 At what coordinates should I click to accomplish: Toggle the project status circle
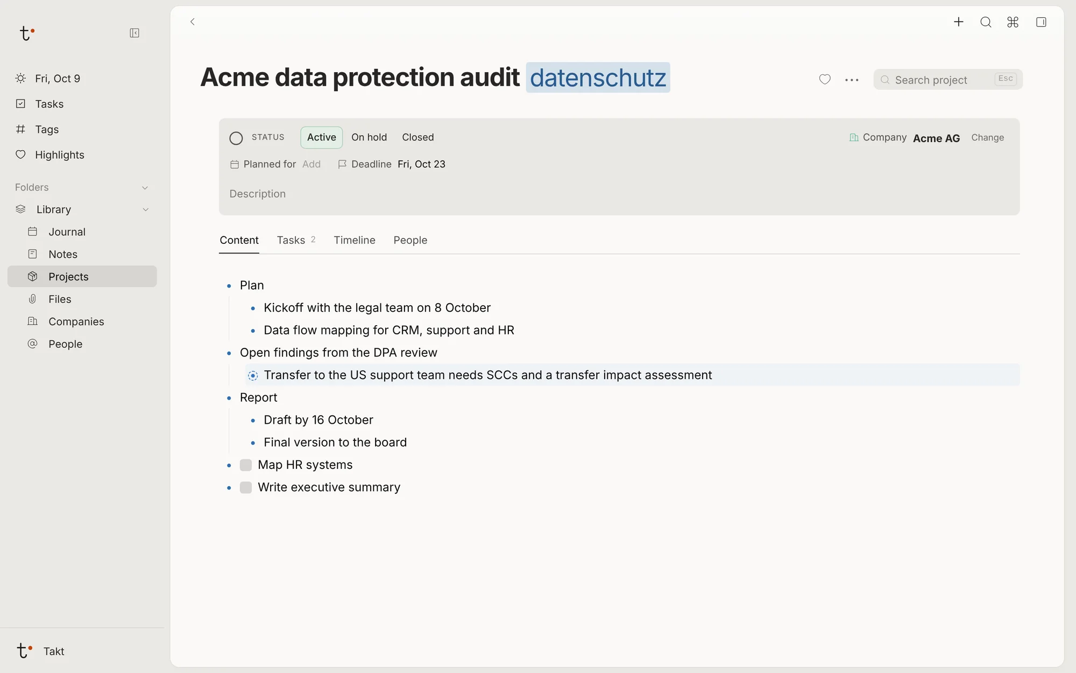236,138
